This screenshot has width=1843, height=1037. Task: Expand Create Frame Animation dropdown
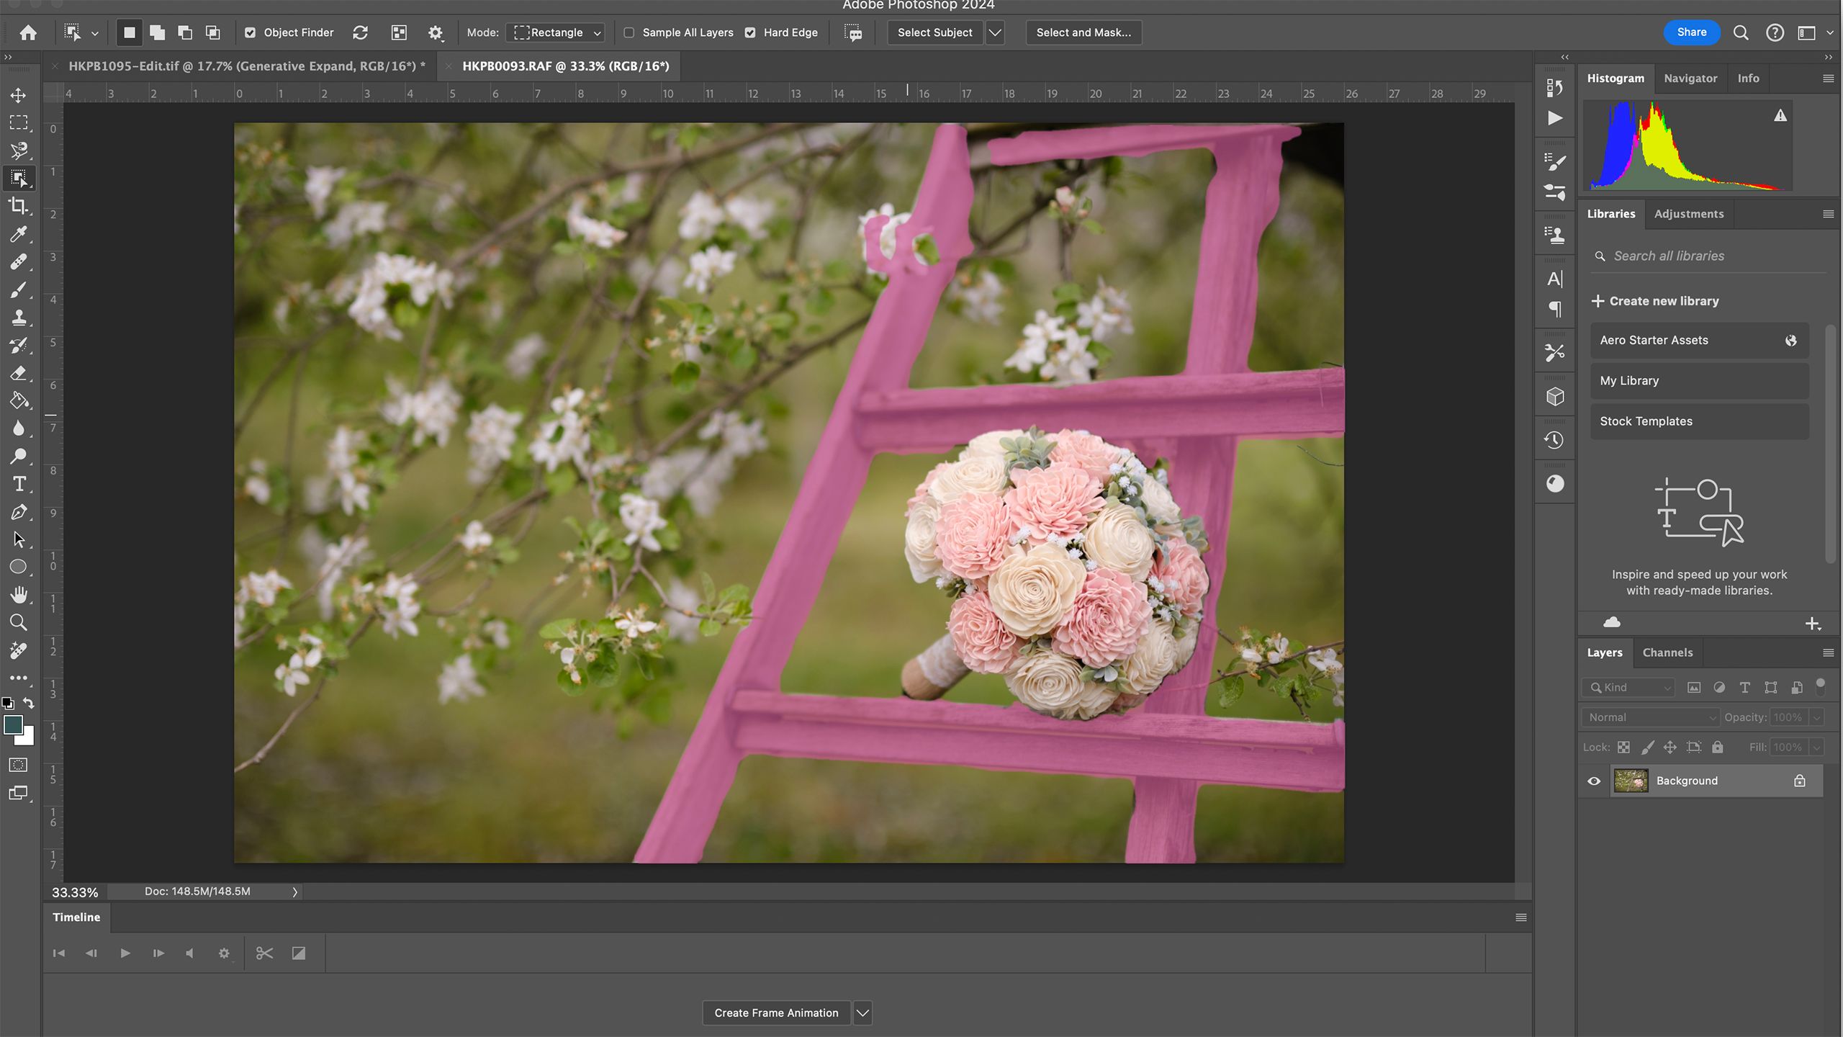(x=863, y=1012)
